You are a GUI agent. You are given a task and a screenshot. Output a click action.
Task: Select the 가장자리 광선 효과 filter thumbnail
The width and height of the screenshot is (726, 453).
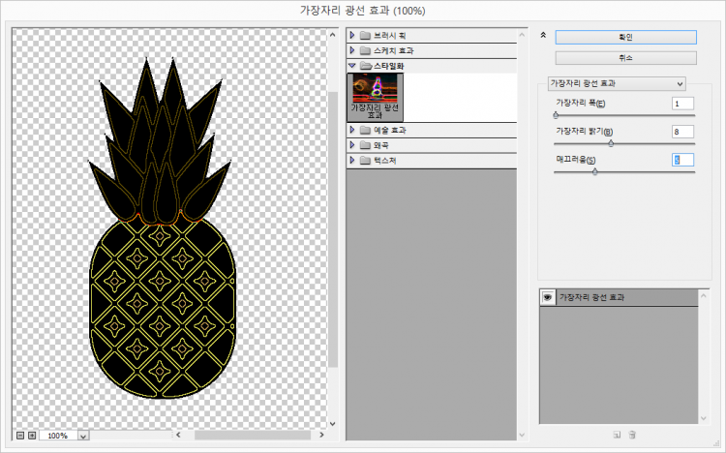pyautogui.click(x=373, y=97)
